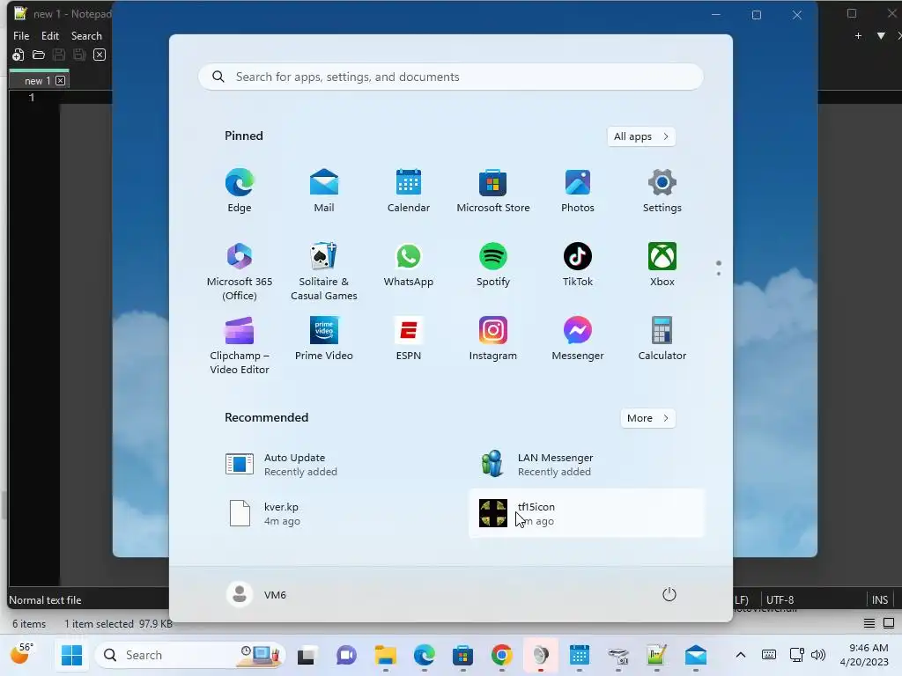Image resolution: width=902 pixels, height=676 pixels.
Task: Launch the ESPN app
Action: (x=409, y=339)
